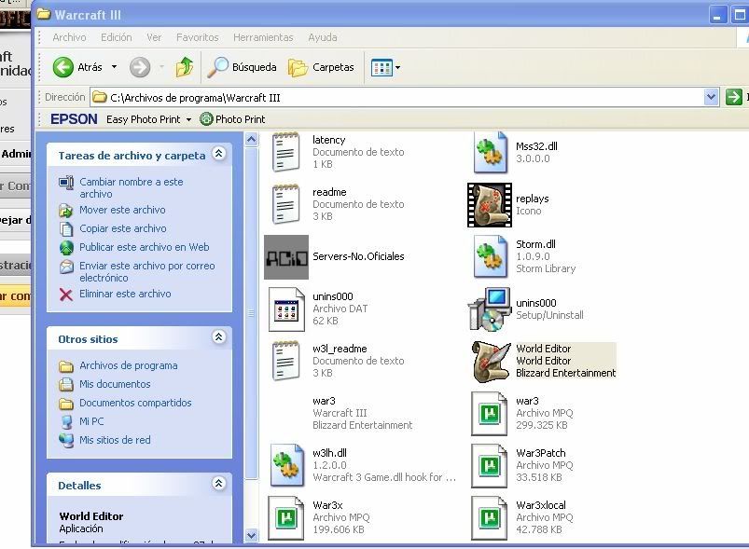Go up one folder level icon

(x=185, y=67)
